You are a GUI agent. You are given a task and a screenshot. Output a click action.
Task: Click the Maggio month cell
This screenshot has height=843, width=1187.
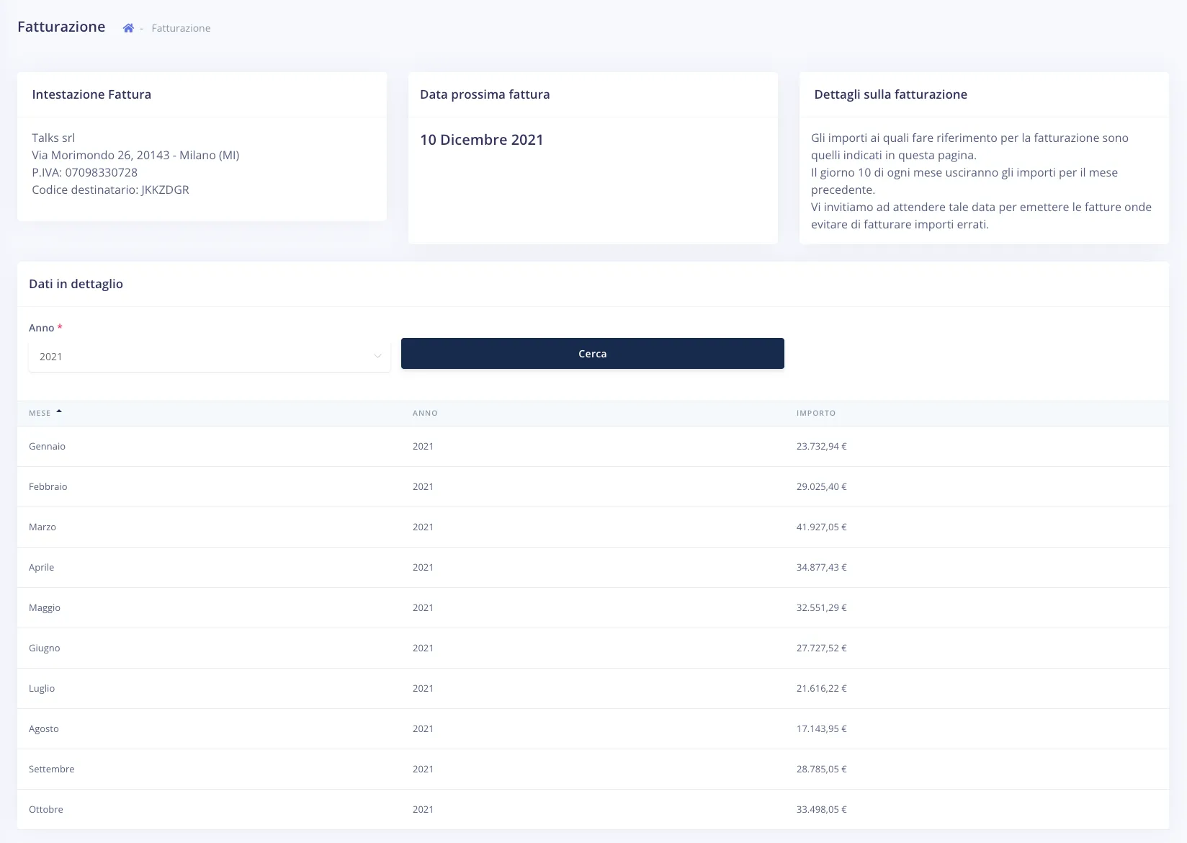(x=45, y=607)
